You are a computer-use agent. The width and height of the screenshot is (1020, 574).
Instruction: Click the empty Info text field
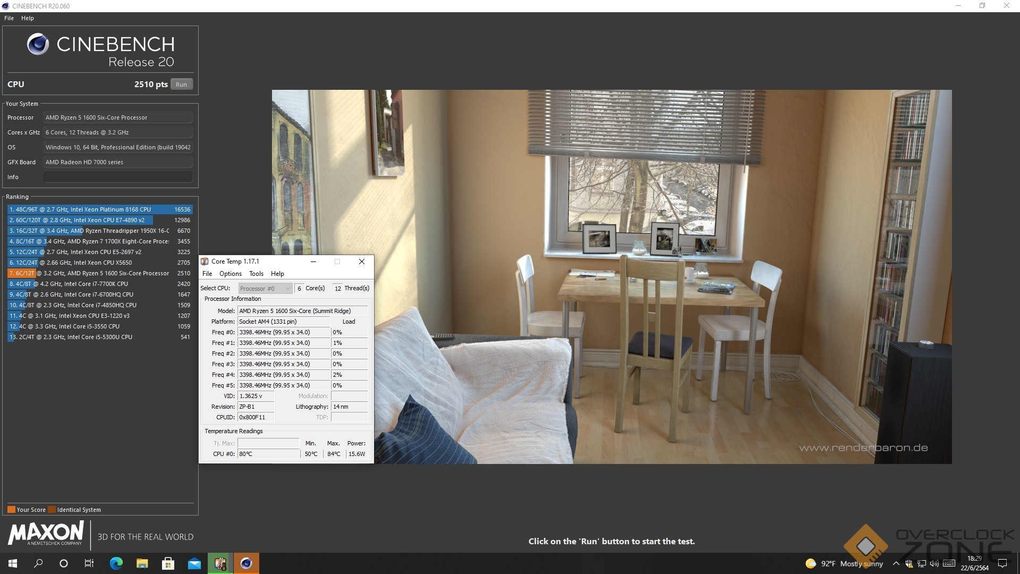[x=117, y=177]
